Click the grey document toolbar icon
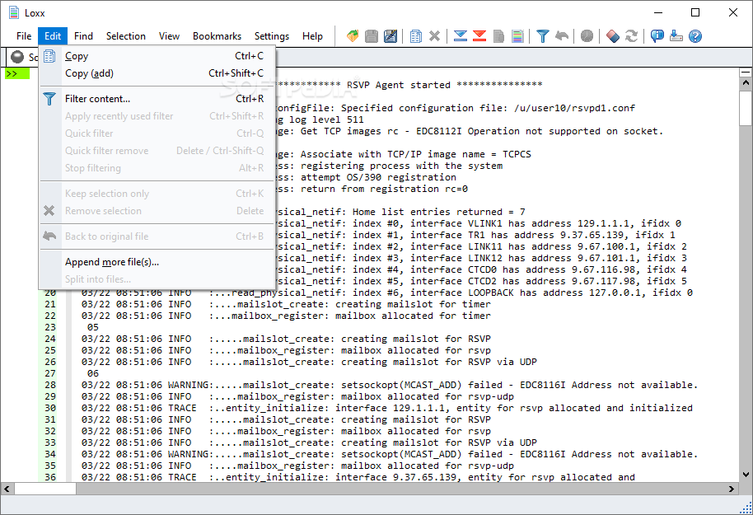 (x=498, y=36)
